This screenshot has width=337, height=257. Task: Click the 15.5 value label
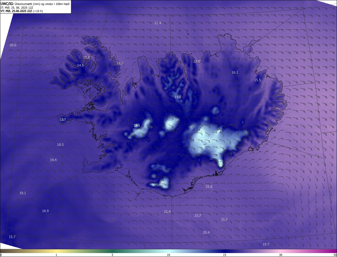click(x=257, y=80)
